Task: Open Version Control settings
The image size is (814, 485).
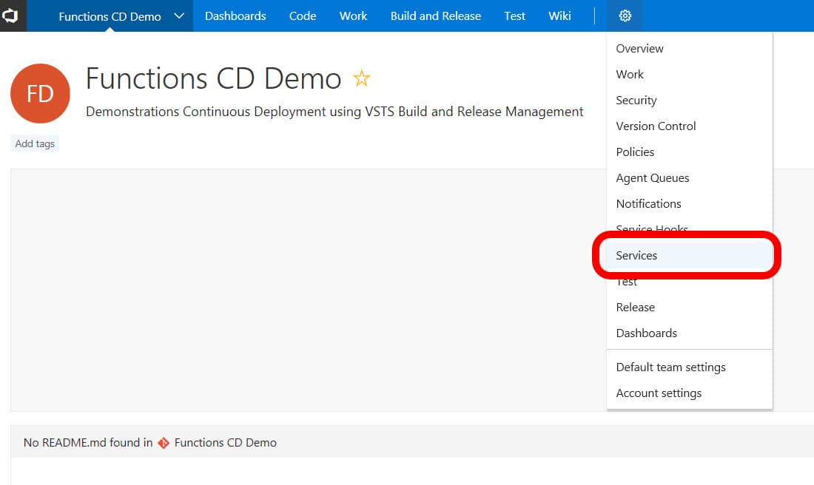Action: coord(690,126)
